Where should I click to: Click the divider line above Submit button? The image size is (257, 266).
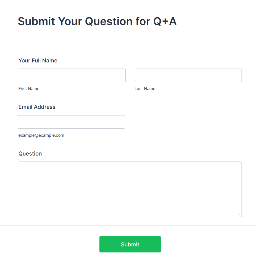(128, 226)
